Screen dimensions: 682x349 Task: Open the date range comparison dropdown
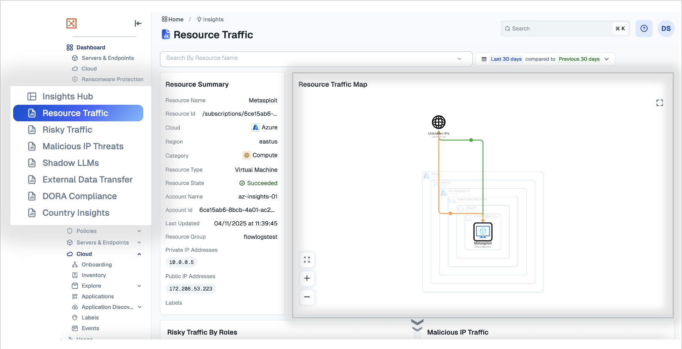[545, 59]
